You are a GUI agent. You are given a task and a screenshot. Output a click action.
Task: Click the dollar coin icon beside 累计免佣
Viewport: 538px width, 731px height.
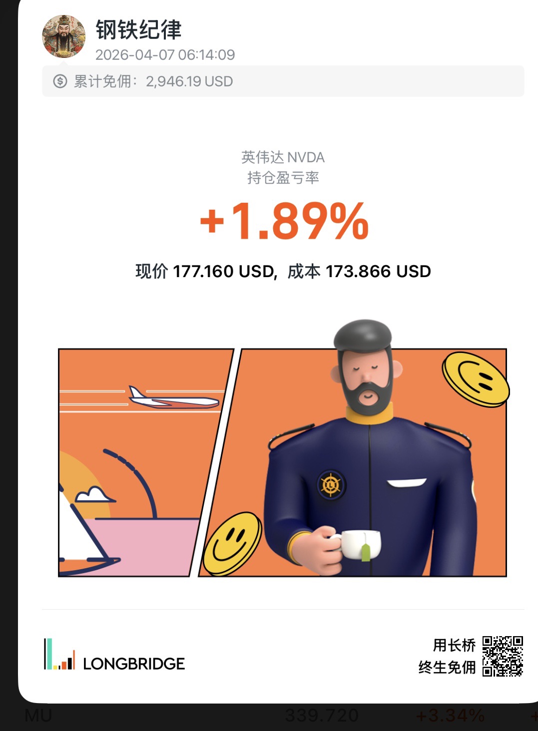coord(60,81)
